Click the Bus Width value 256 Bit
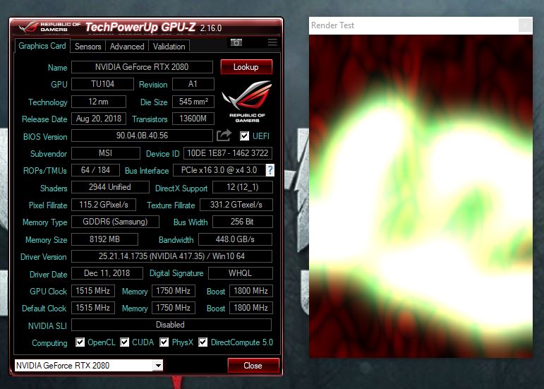The width and height of the screenshot is (544, 389). 243,222
